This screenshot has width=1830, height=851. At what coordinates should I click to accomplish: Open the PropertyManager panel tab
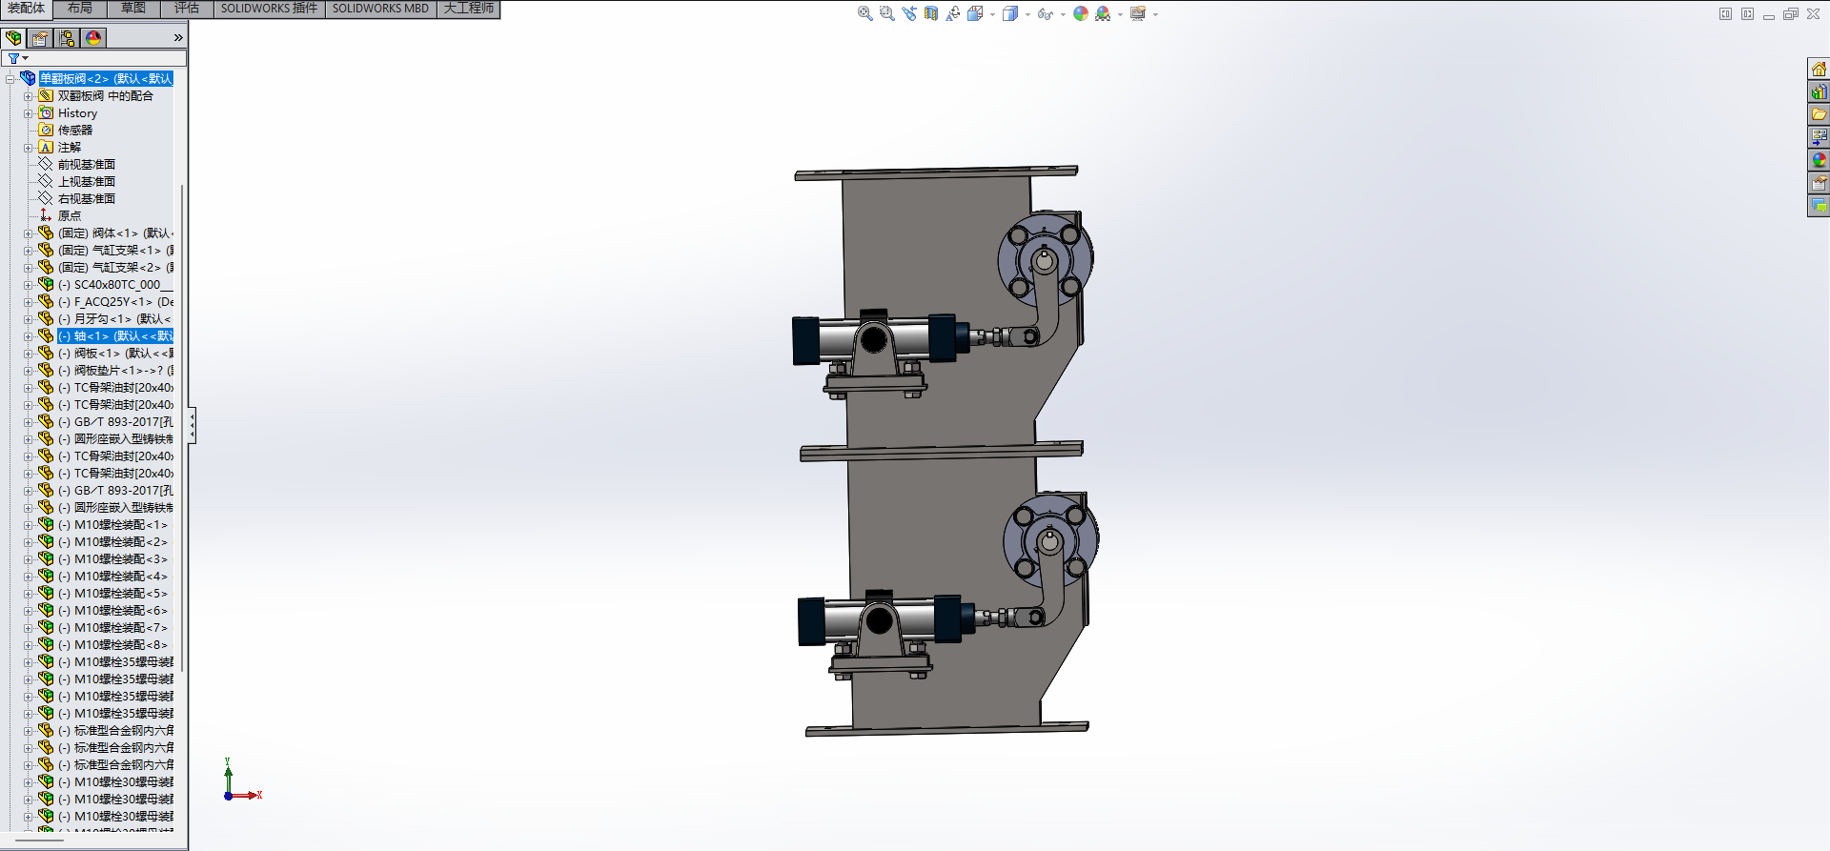click(x=40, y=38)
